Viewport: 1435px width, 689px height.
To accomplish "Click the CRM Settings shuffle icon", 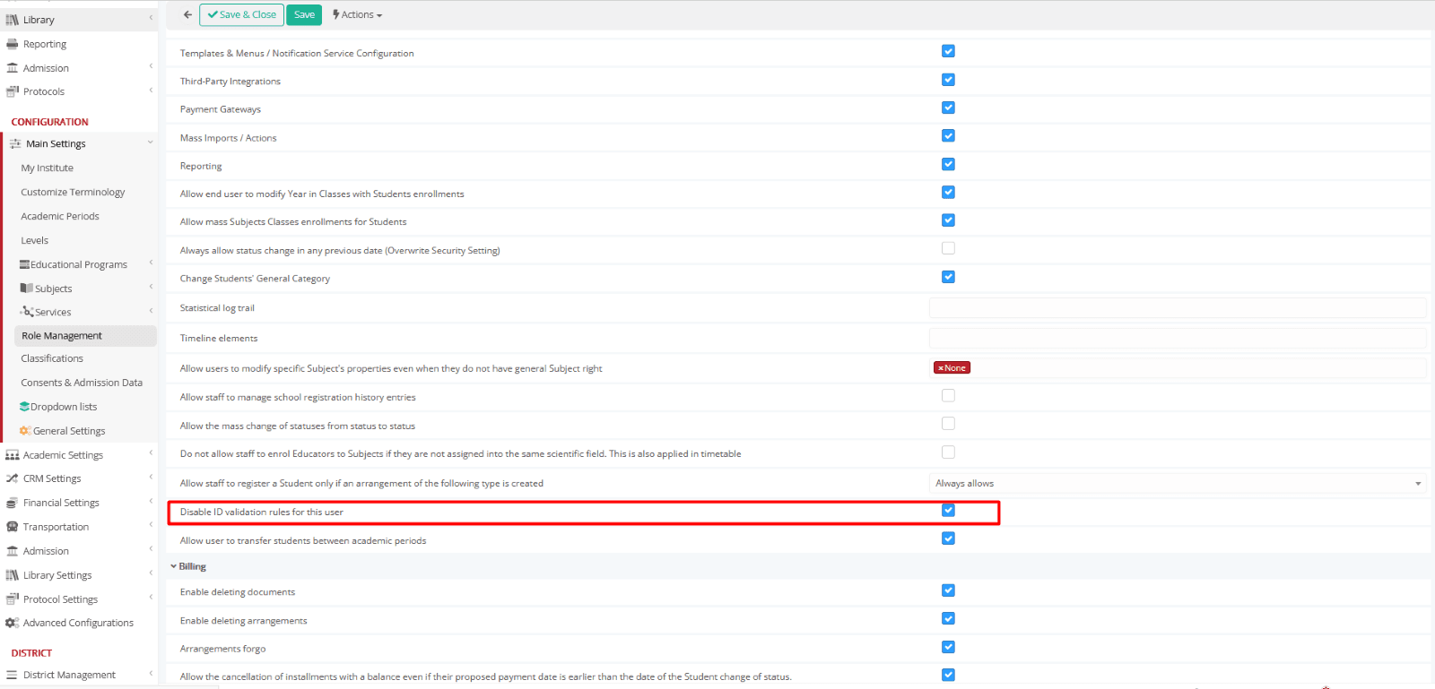I will 12,478.
